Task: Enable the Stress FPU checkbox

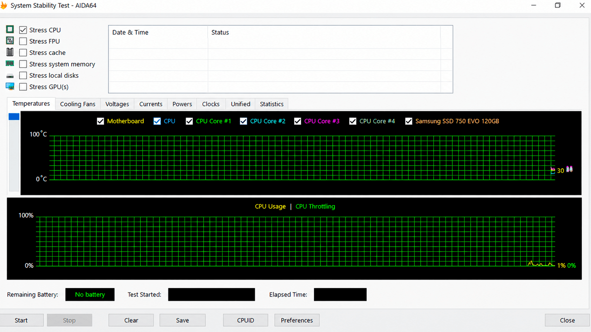Action: pos(23,41)
